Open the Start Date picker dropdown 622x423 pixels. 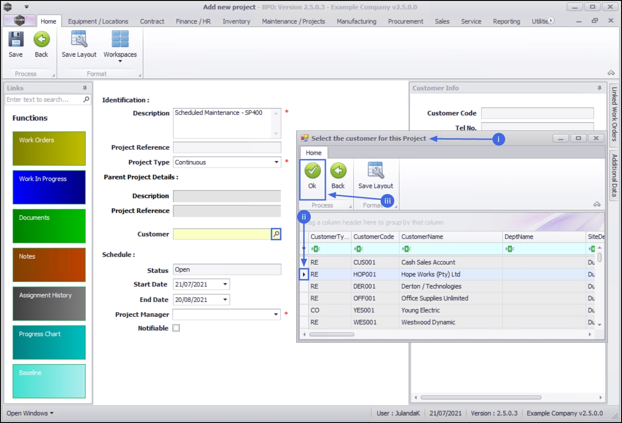click(x=225, y=284)
